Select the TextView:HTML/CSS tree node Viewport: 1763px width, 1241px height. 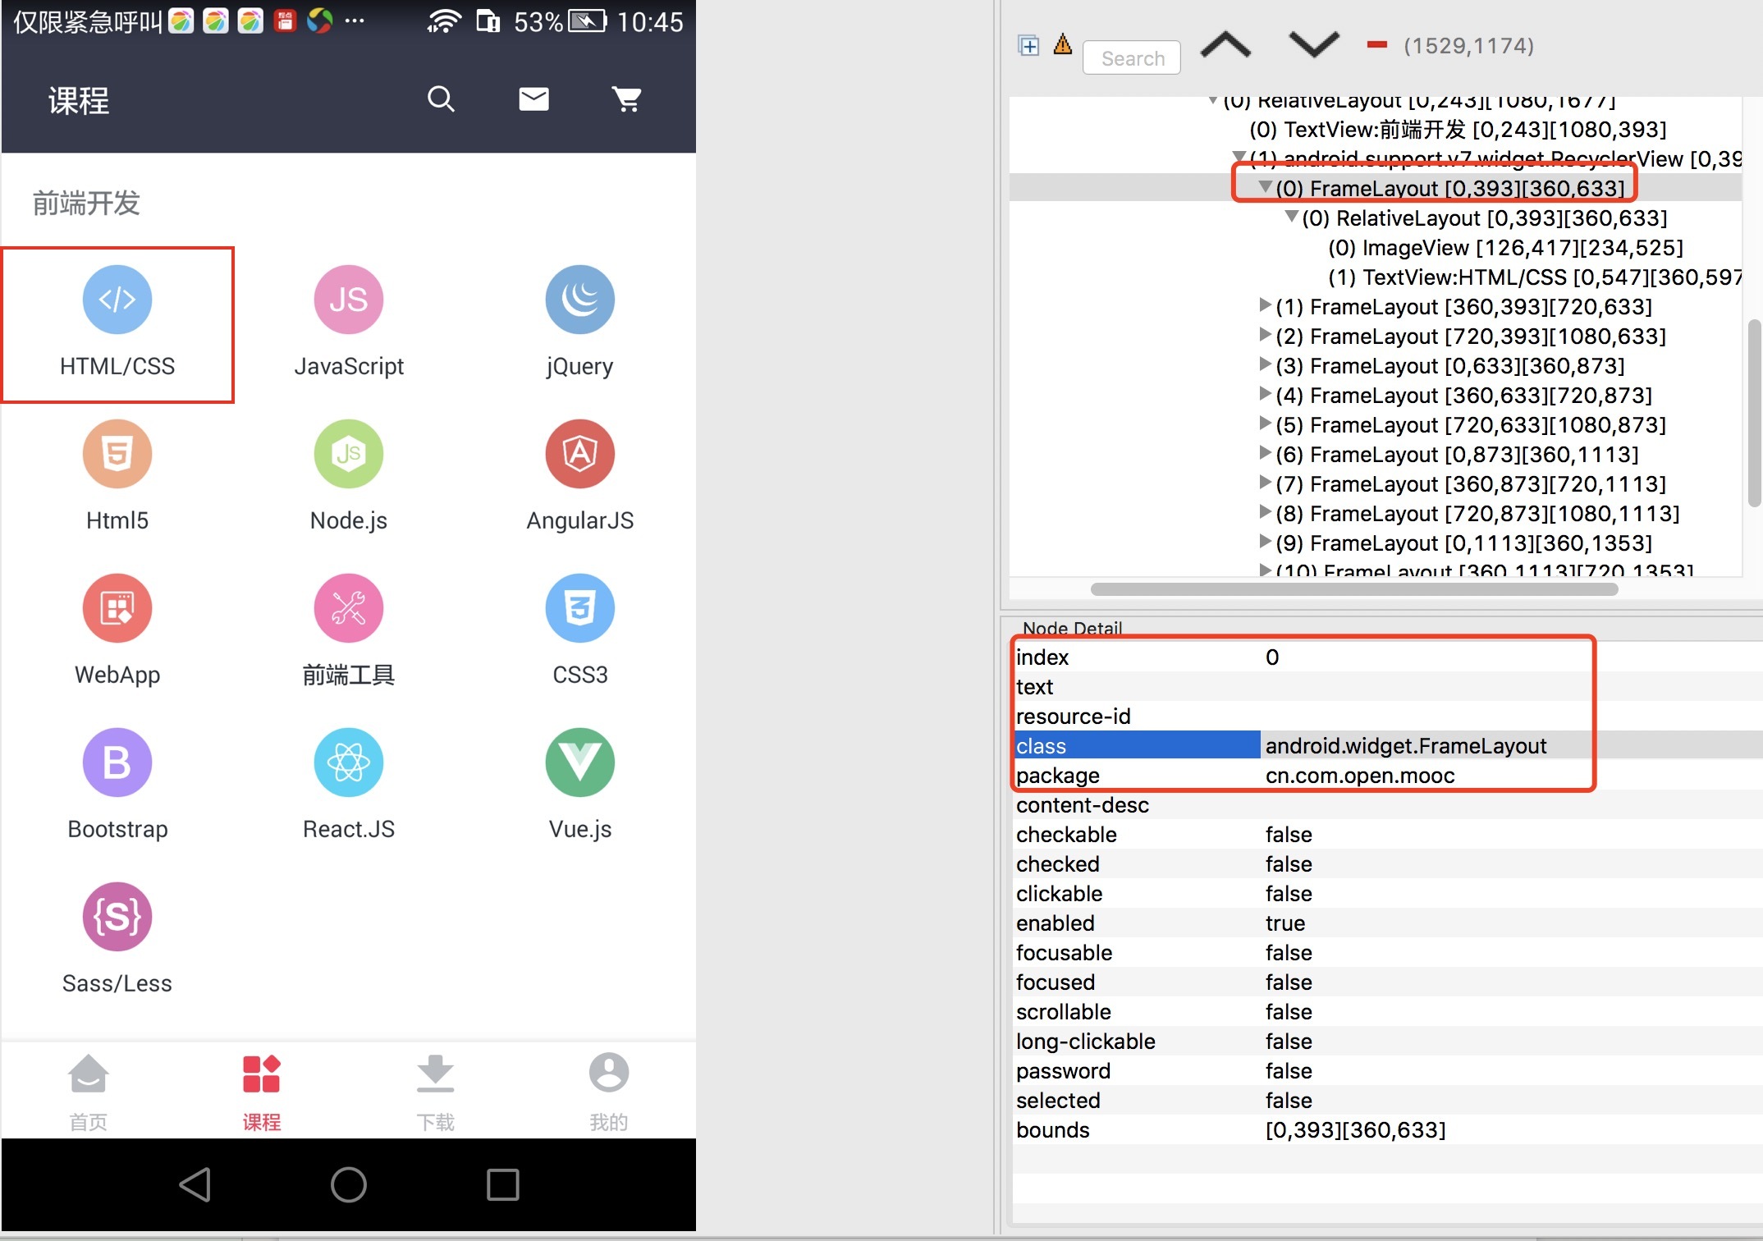point(1535,277)
